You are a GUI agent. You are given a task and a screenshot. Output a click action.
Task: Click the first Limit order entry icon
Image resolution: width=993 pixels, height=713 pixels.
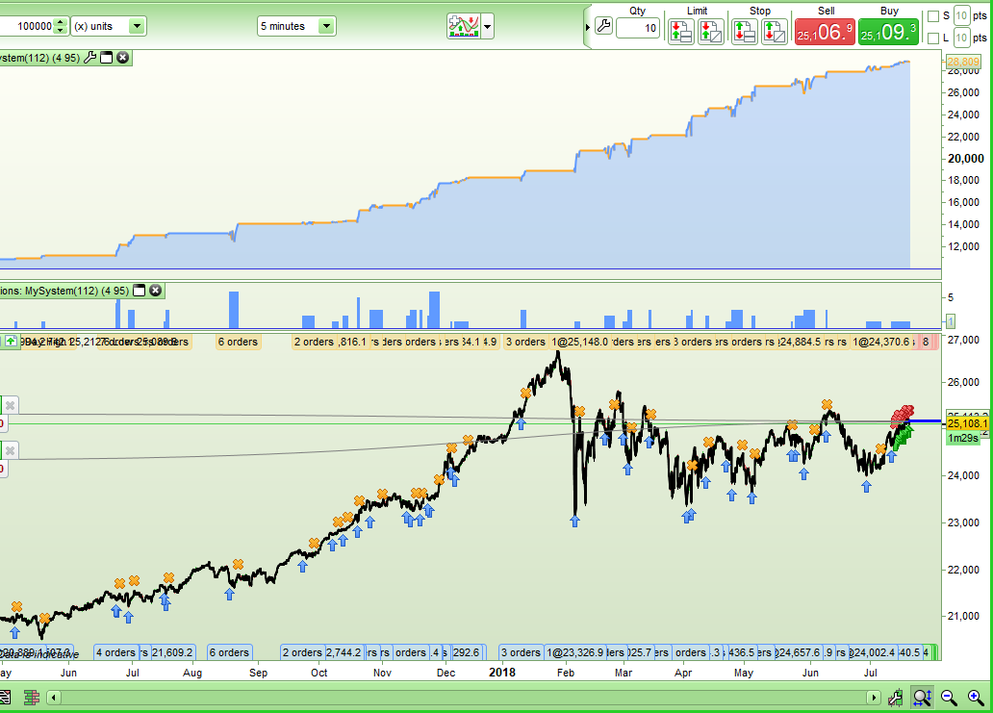(680, 32)
